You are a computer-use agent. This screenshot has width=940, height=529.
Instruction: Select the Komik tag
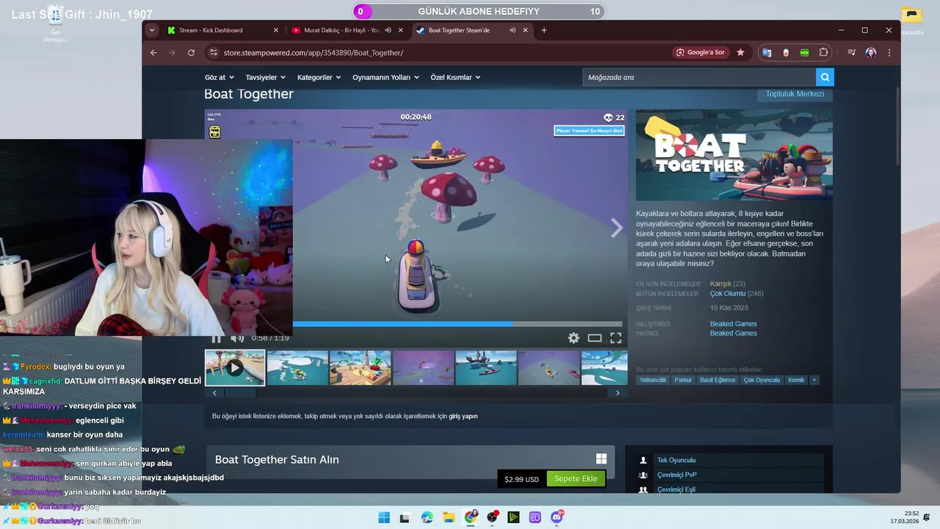click(796, 380)
